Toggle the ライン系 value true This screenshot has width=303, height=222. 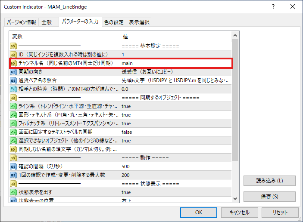(x=175, y=106)
